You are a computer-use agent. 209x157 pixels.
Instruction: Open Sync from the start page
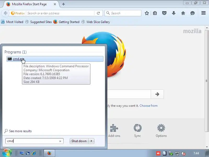click(137, 131)
